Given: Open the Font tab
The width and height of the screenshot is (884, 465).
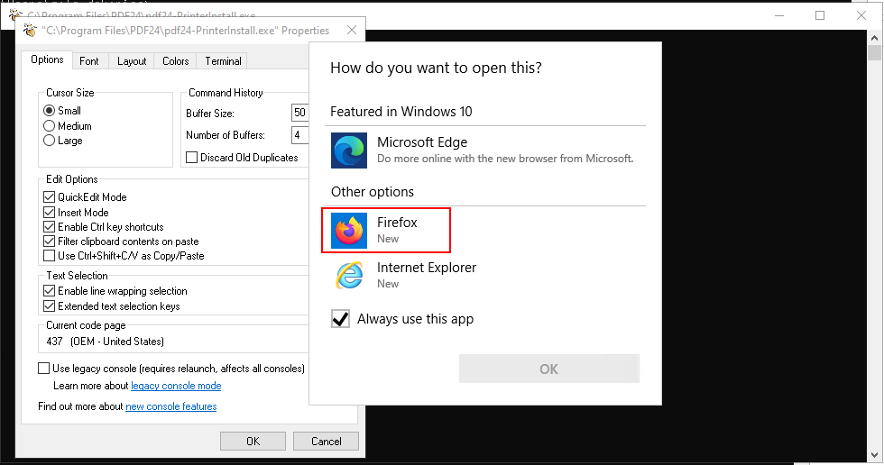Looking at the screenshot, I should 89,60.
